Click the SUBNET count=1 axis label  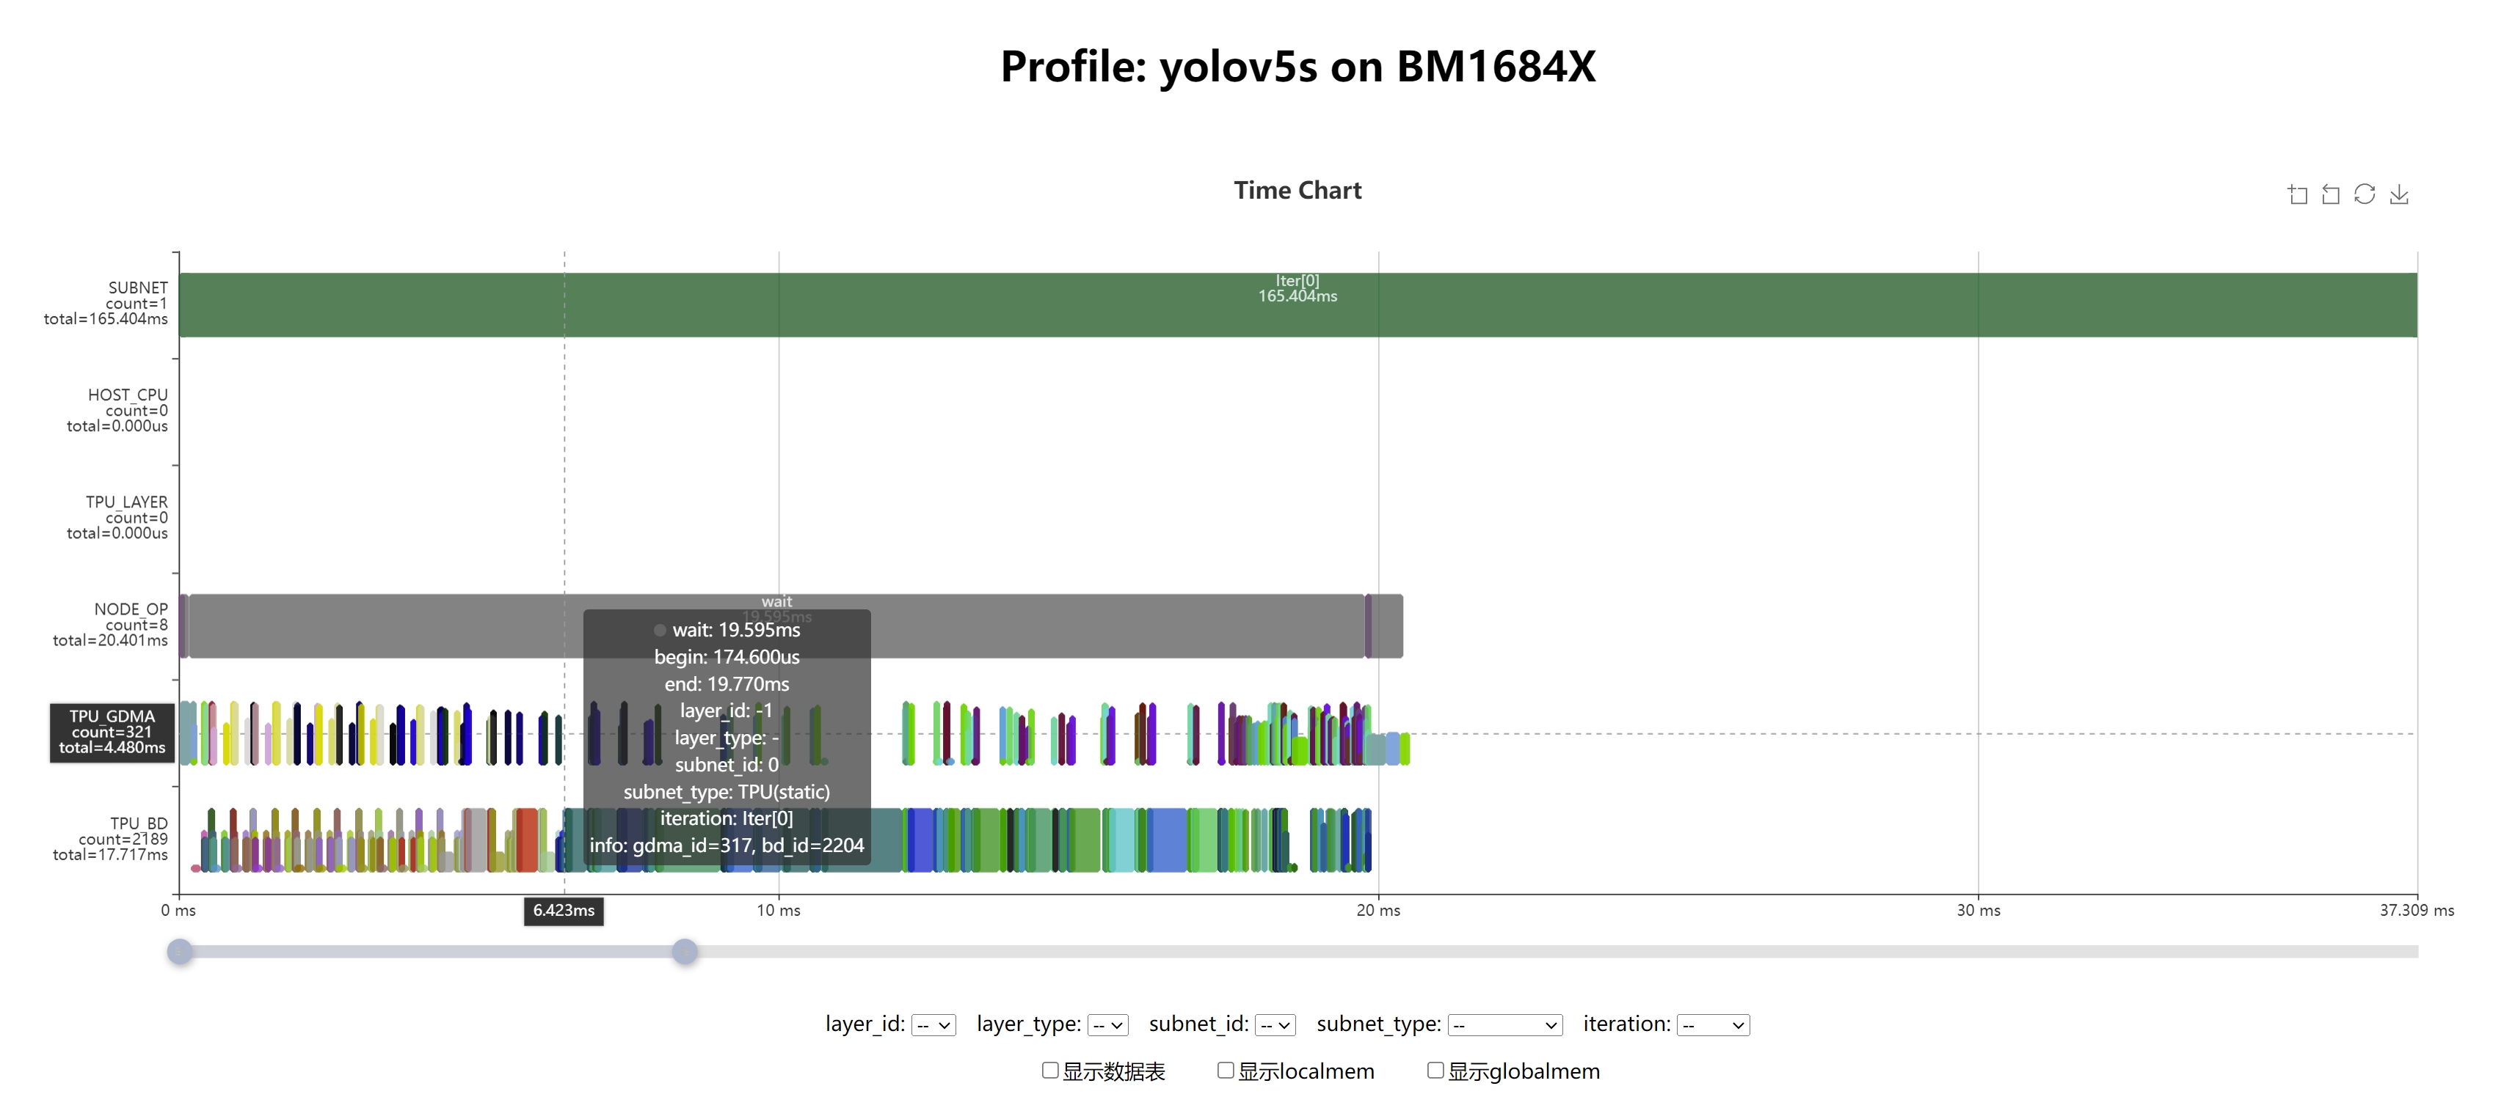pyautogui.click(x=106, y=303)
